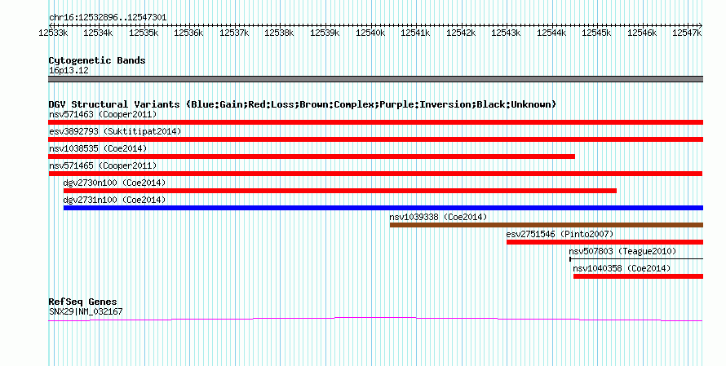Viewport: 726px width, 366px height.
Task: Select the red bar for esv3892793
Action: [x=375, y=139]
